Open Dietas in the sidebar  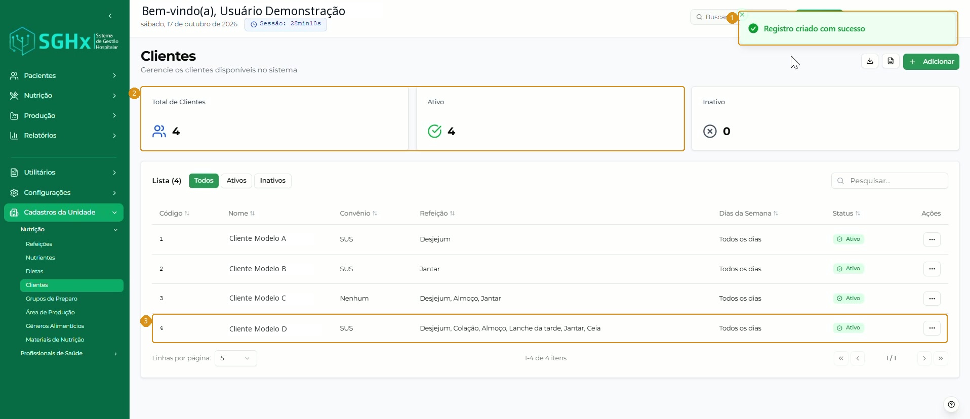pos(34,271)
